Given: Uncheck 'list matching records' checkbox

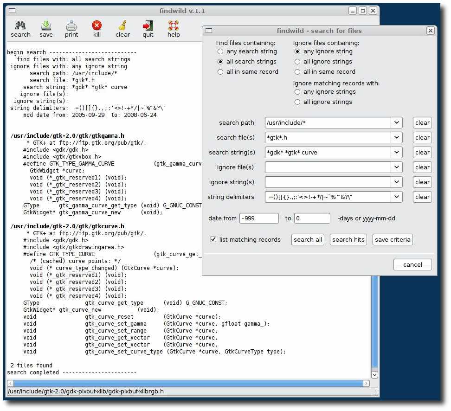Looking at the screenshot, I should [213, 240].
